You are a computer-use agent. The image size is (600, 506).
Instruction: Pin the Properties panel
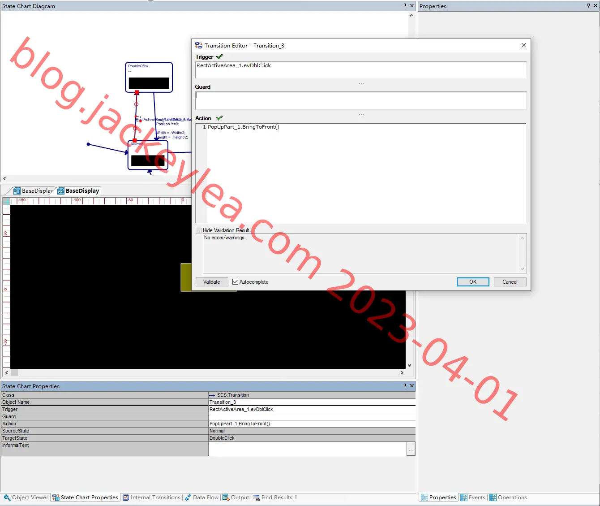[588, 6]
